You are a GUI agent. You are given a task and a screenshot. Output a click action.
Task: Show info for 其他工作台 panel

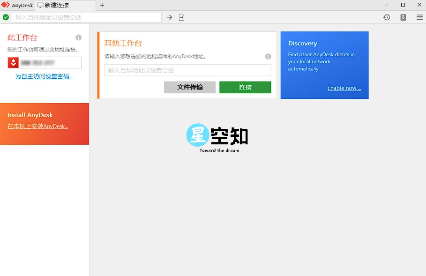(x=268, y=56)
